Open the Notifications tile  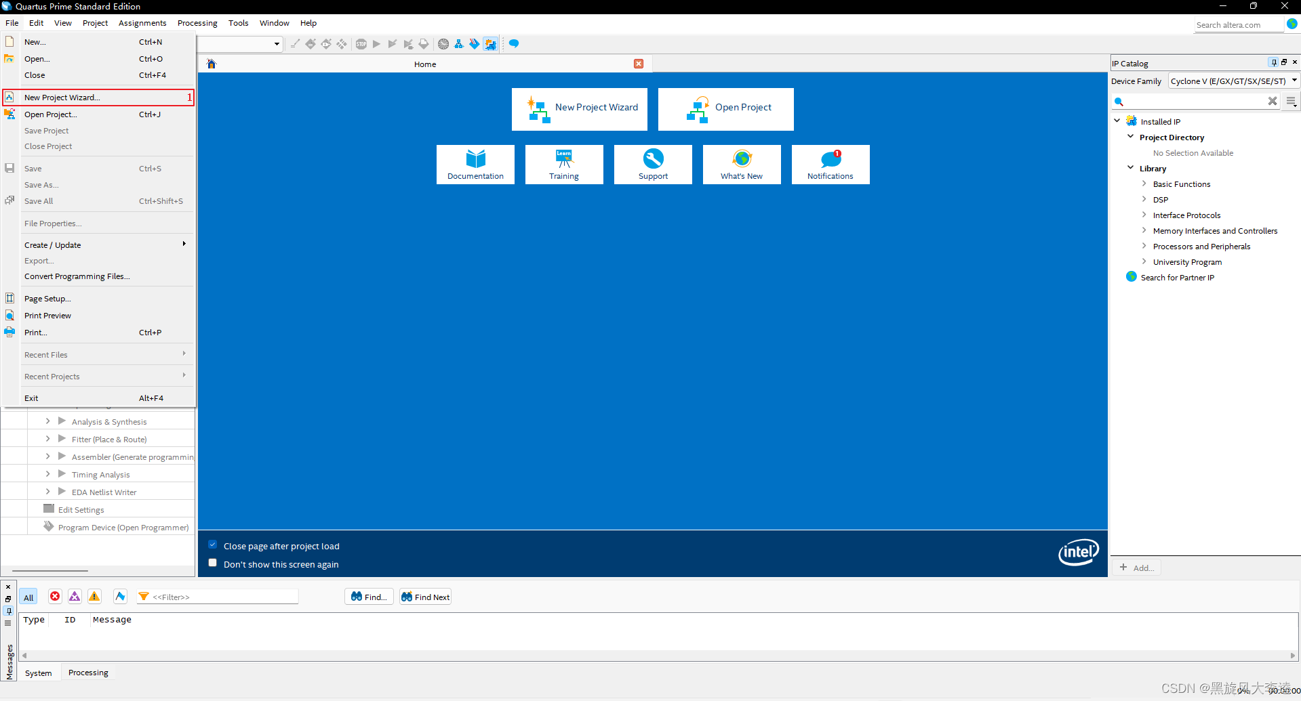click(x=830, y=165)
